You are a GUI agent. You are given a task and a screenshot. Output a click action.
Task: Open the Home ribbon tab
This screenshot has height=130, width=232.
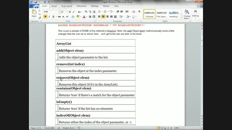pyautogui.click(x=45, y=6)
